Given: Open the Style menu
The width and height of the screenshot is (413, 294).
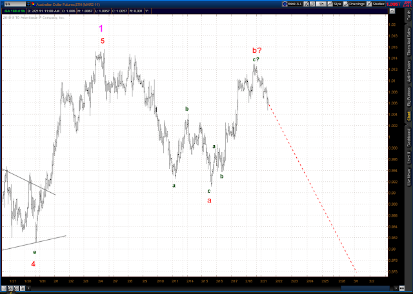Looking at the screenshot, I should click(335, 5).
